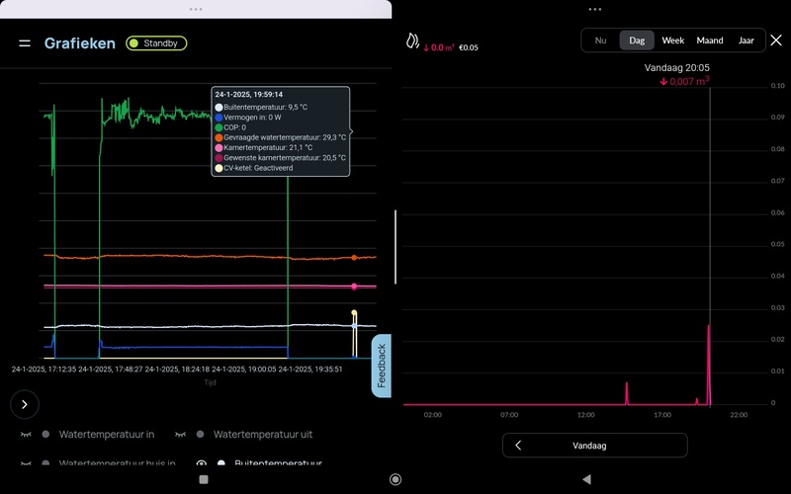Click tooltip entry CV-ketel: Geactiveerd
Screen dimensions: 791x494
(x=254, y=168)
